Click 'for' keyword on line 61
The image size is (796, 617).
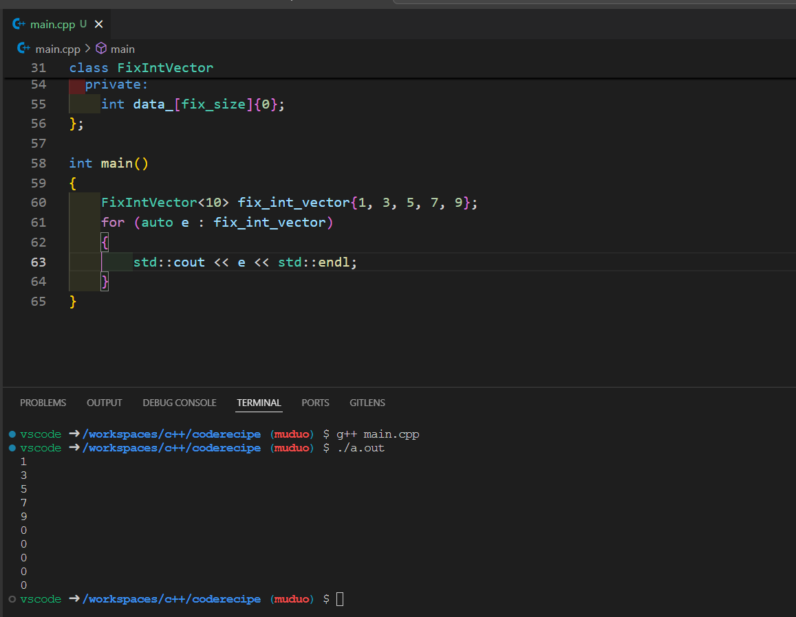pyautogui.click(x=113, y=223)
